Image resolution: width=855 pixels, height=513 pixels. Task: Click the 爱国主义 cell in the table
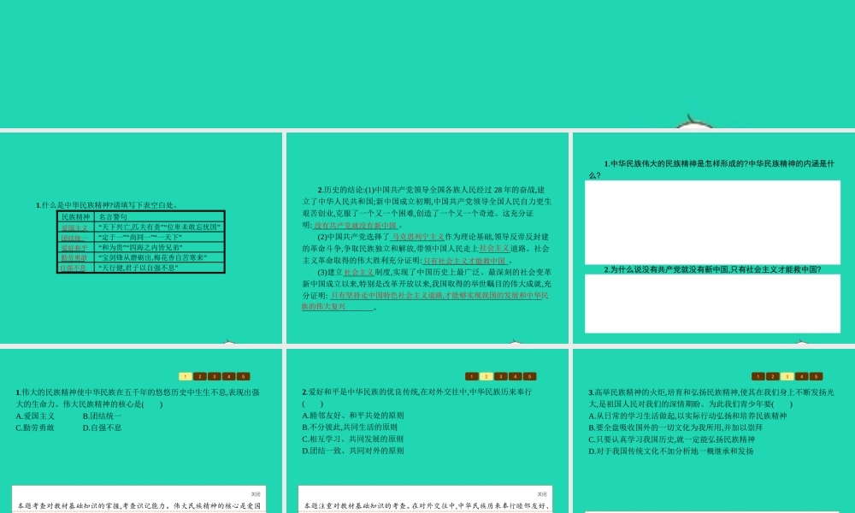[75, 227]
